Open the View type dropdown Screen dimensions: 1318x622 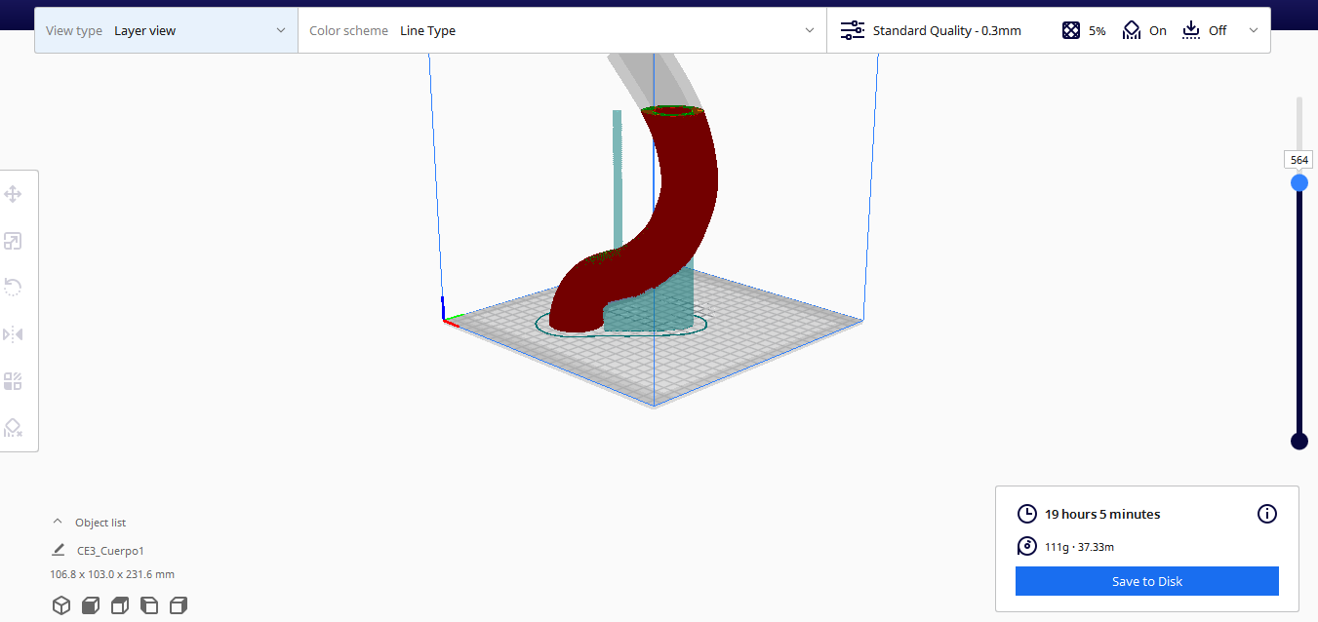[166, 30]
